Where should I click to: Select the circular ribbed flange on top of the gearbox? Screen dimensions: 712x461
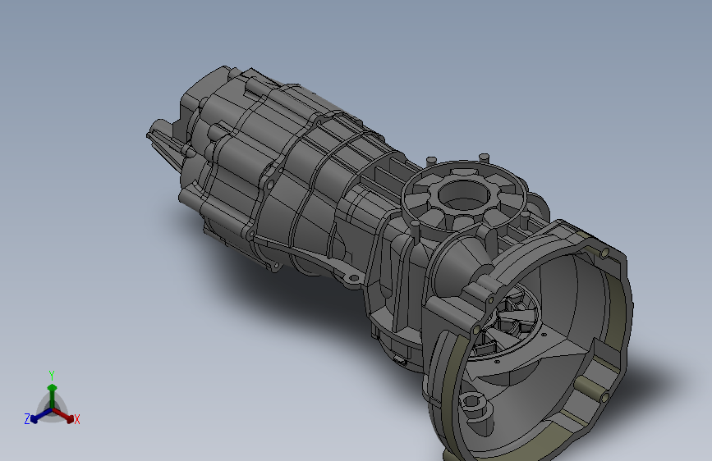click(464, 196)
